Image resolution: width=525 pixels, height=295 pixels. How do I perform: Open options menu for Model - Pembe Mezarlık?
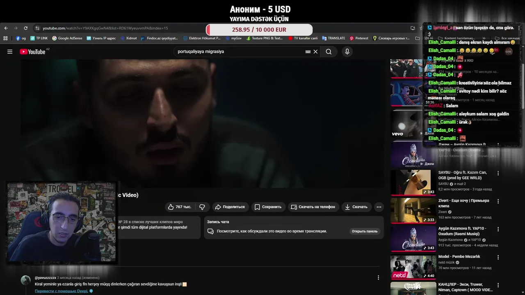(x=498, y=257)
